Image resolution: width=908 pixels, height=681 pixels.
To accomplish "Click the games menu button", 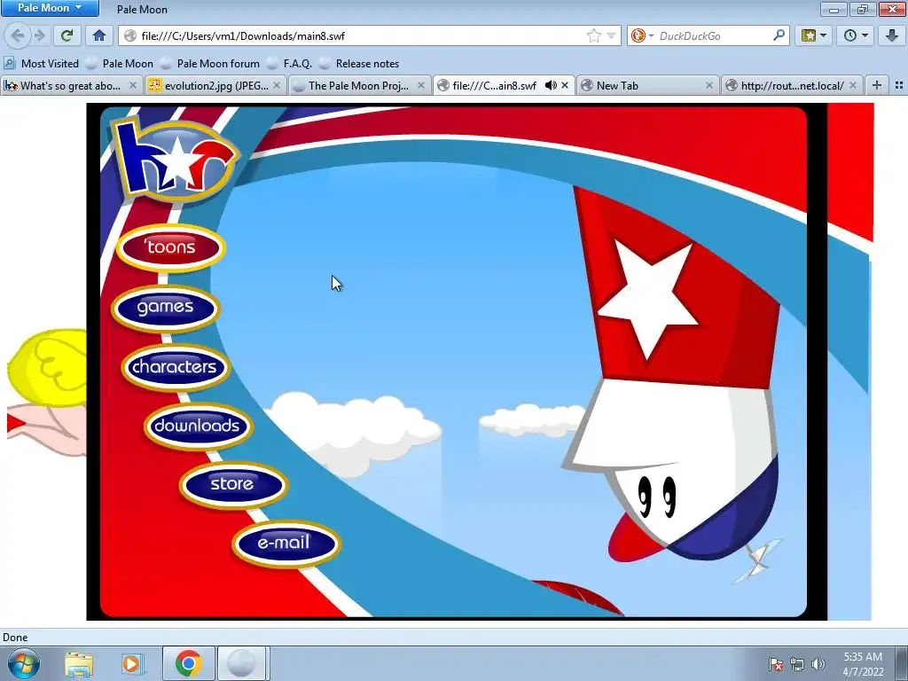I will tap(166, 308).
